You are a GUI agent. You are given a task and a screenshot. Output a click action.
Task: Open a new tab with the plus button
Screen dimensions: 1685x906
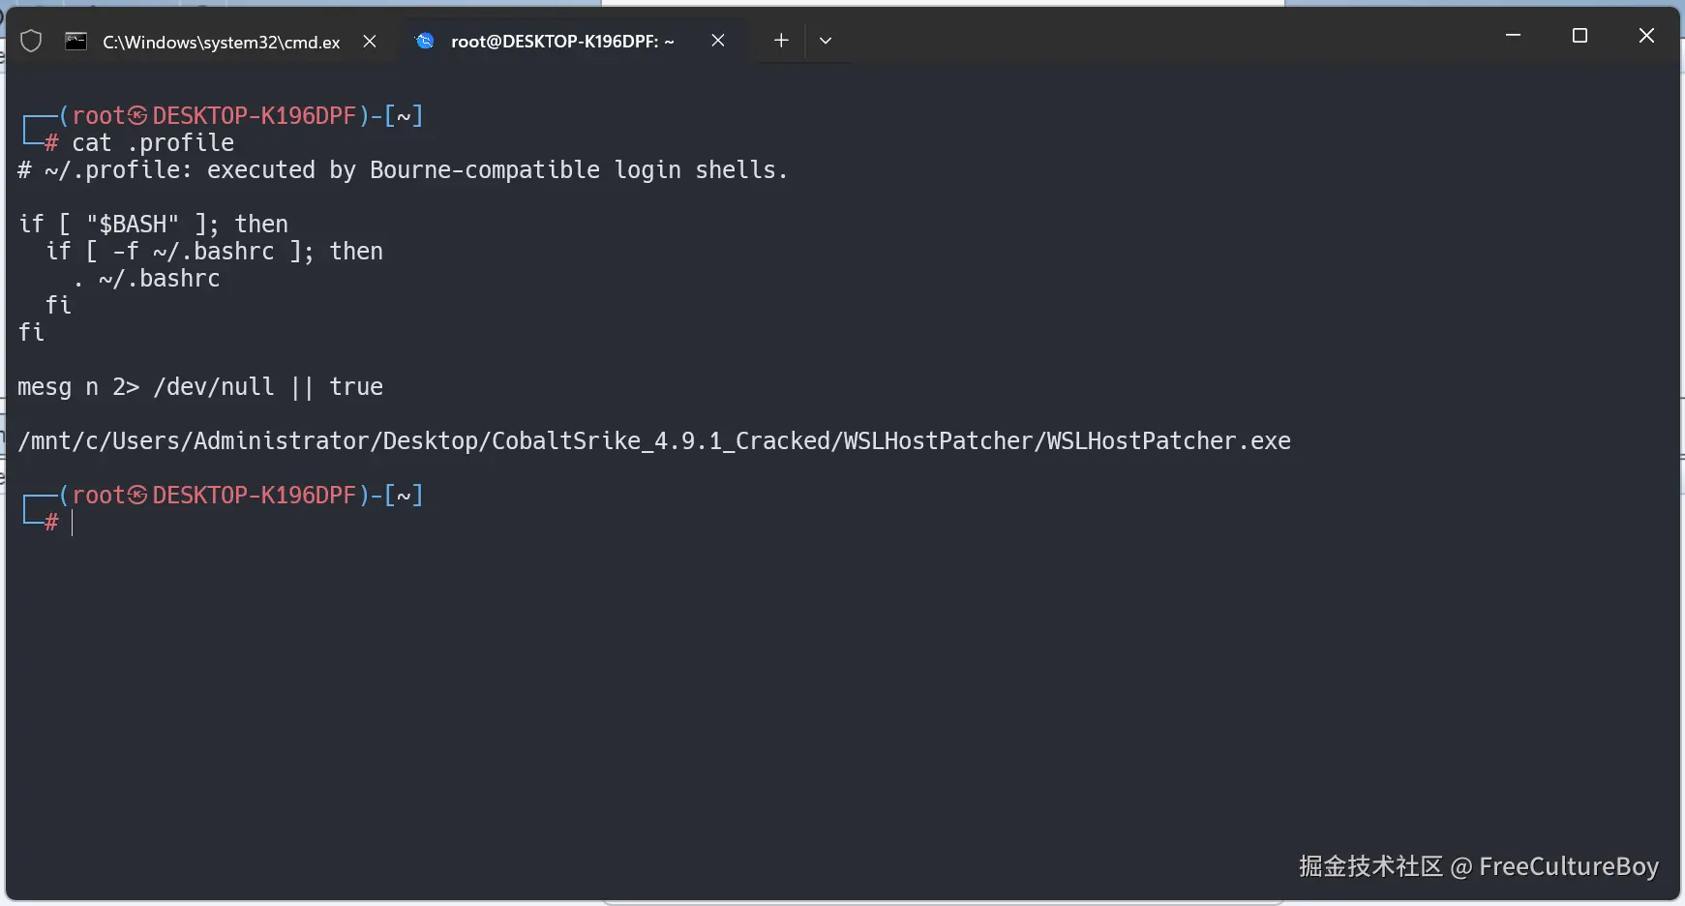(781, 41)
